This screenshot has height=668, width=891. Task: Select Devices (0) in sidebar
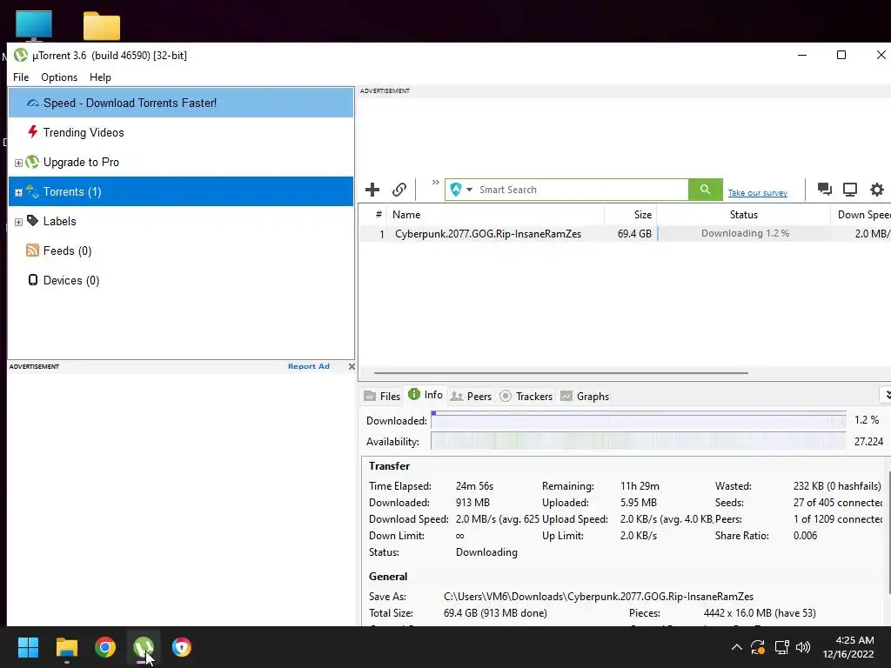(x=181, y=280)
